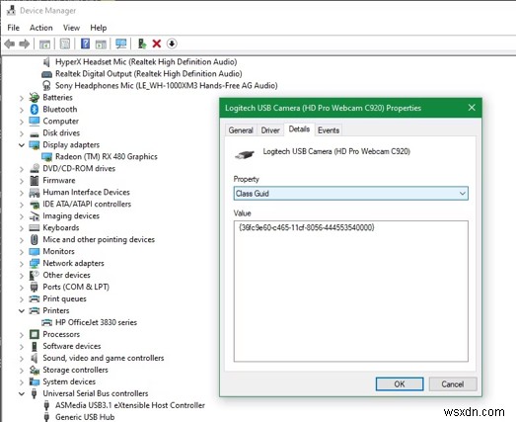Click the Bluetooth category icon

click(x=35, y=109)
